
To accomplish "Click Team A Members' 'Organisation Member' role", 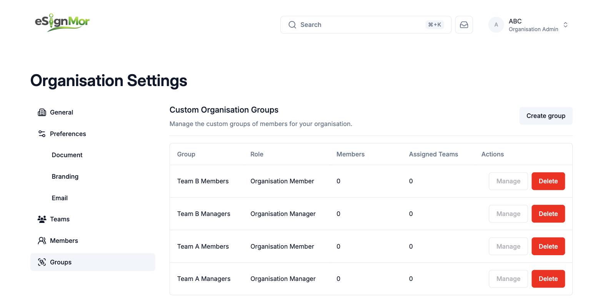I will point(282,246).
